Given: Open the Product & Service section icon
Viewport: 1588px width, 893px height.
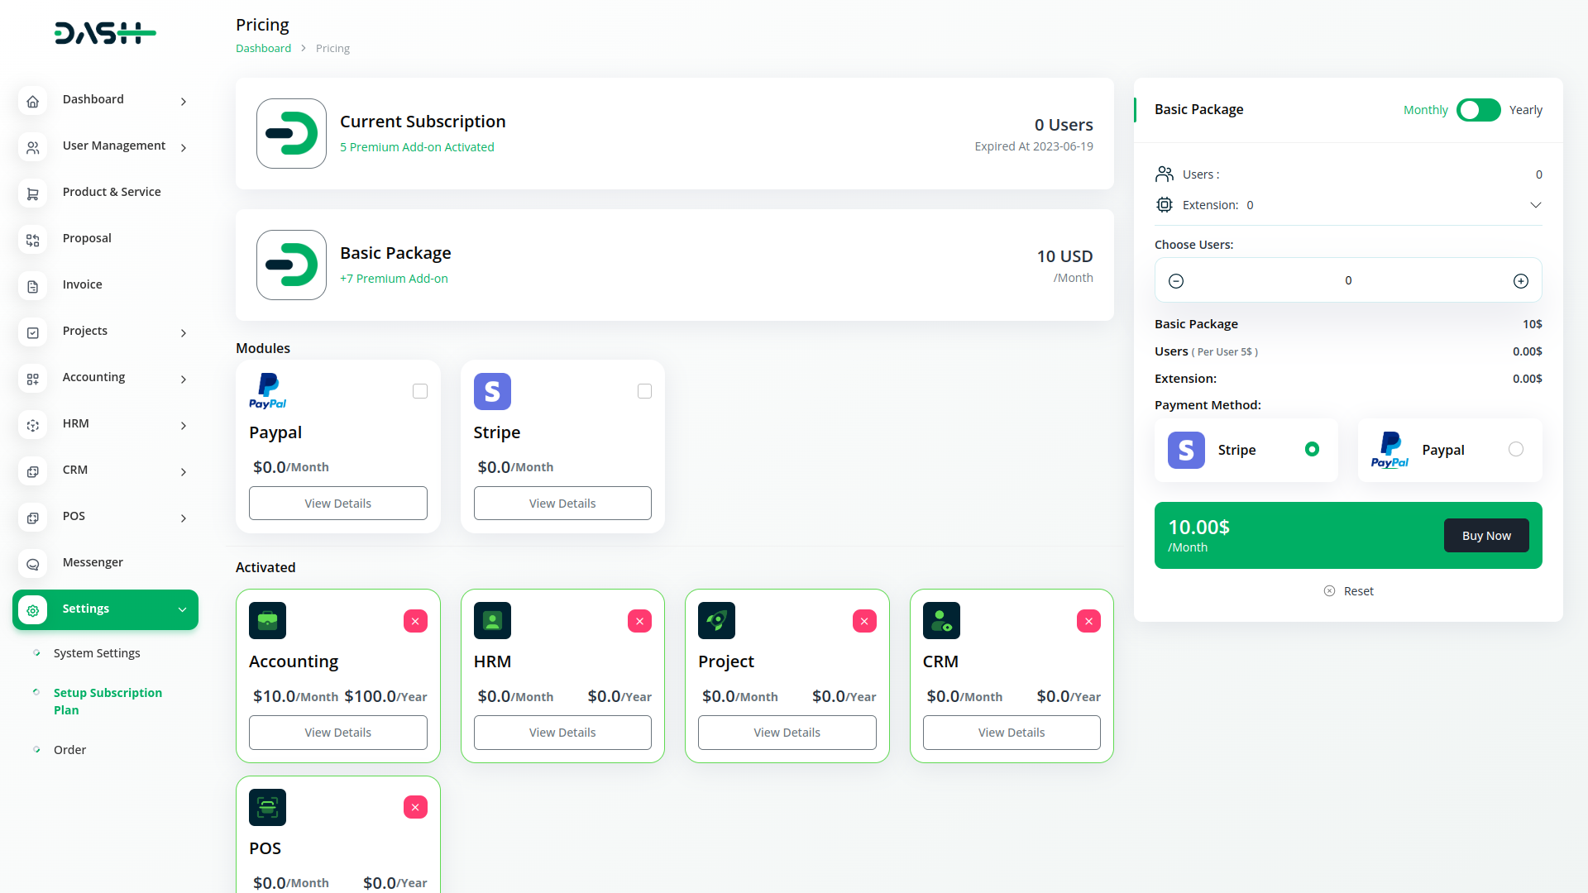Looking at the screenshot, I should tap(33, 193).
